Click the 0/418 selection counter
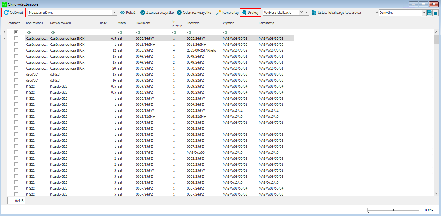This screenshot has width=441, height=216. pyautogui.click(x=16, y=201)
